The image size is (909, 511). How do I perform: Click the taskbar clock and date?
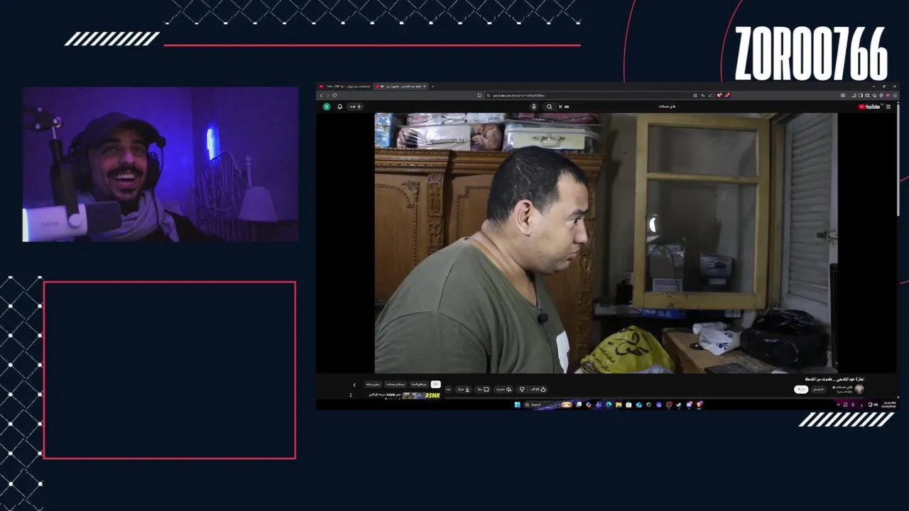(x=890, y=405)
